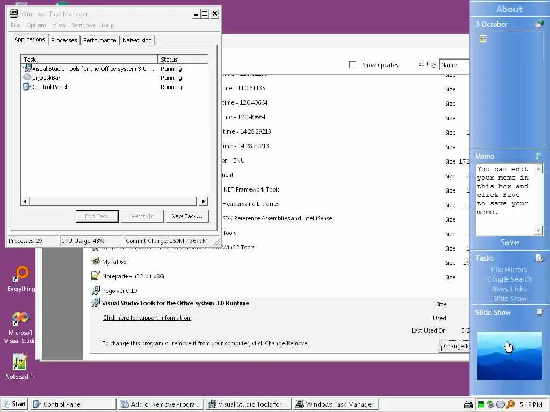Click the safely remove hardware tray icon
Viewport: 550px width, 412px height.
pyautogui.click(x=491, y=404)
